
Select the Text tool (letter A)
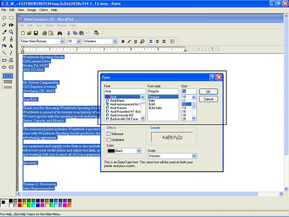pyautogui.click(x=11, y=46)
